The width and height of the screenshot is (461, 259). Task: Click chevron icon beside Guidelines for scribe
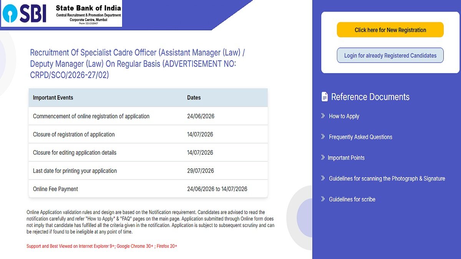click(323, 199)
